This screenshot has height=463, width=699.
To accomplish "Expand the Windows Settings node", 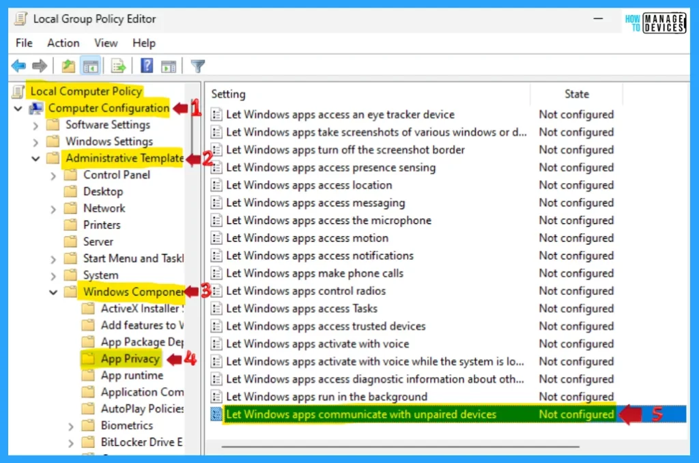I will click(x=35, y=142).
